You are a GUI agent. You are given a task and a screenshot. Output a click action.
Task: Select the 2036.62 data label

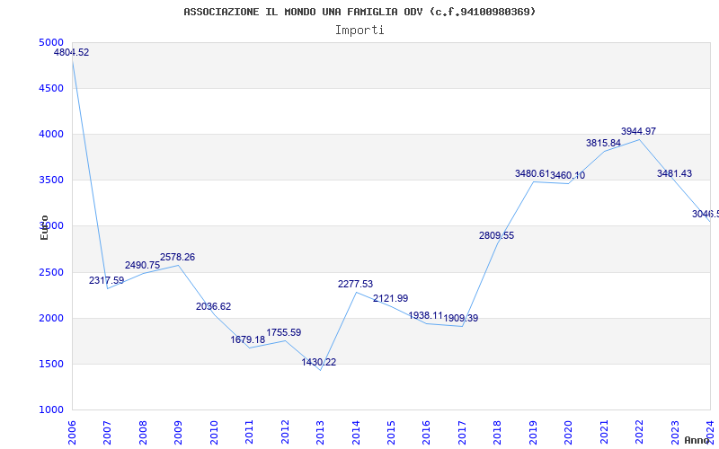click(213, 306)
